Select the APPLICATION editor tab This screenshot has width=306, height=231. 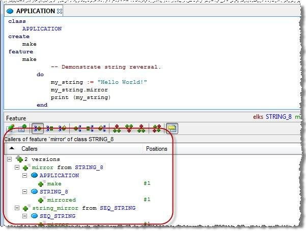34,11
